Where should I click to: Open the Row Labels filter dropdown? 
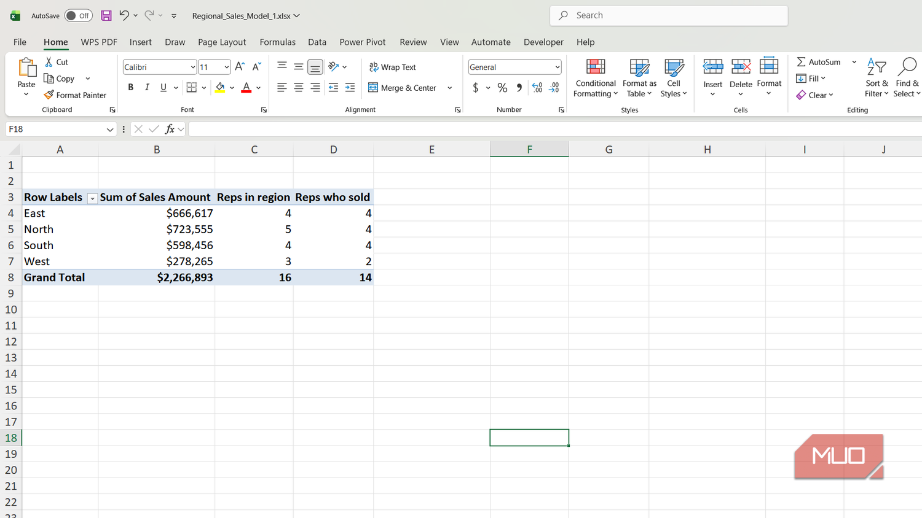pyautogui.click(x=92, y=198)
